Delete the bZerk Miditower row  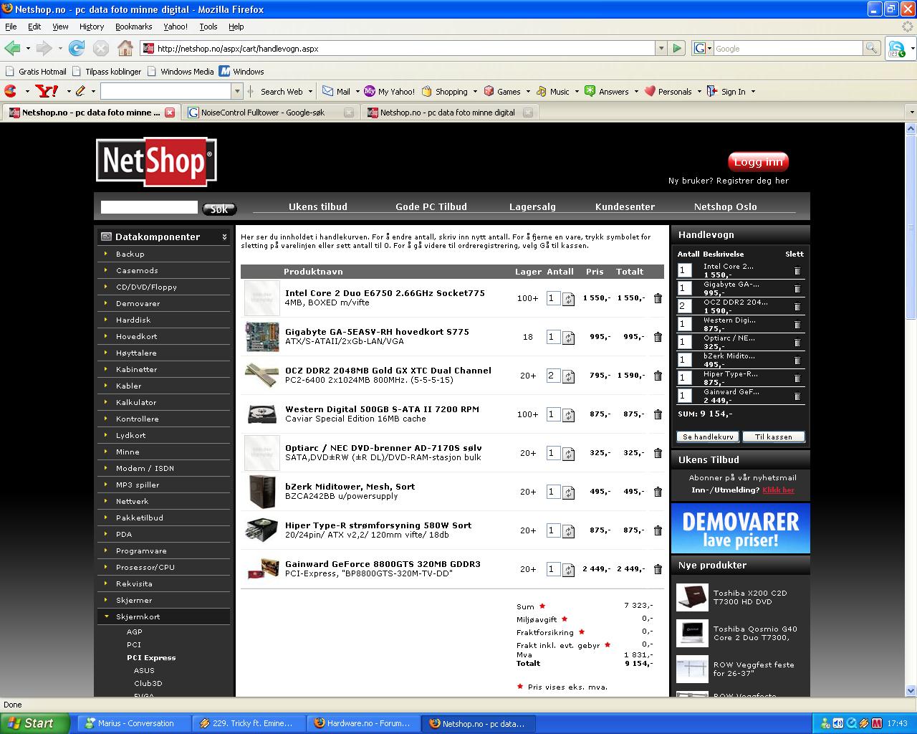click(x=658, y=492)
